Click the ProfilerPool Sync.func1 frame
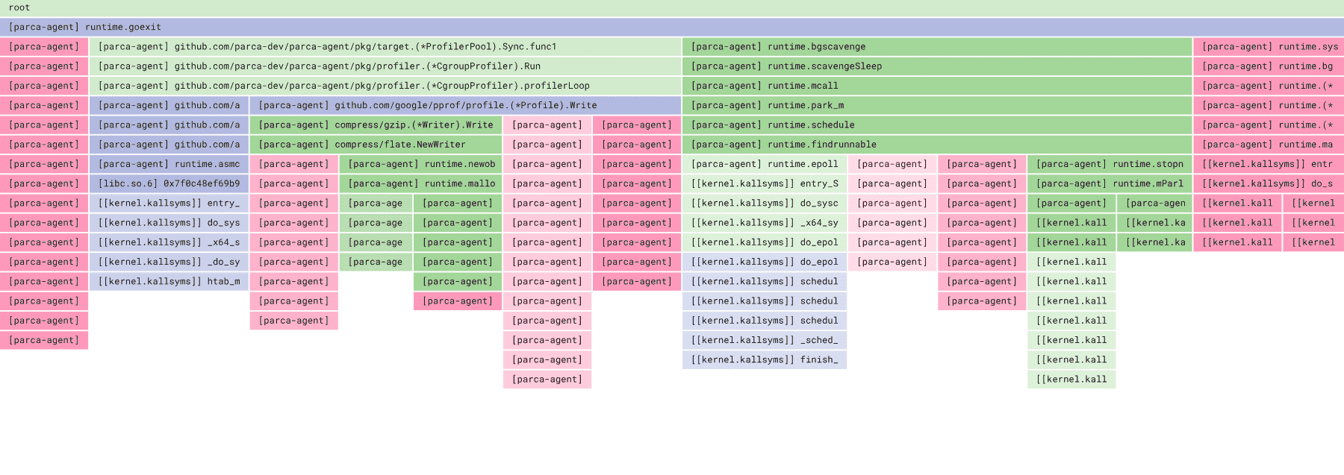Viewport: 1344px width, 475px height. (x=385, y=46)
